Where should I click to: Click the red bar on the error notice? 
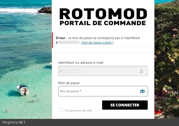[x=52, y=40]
